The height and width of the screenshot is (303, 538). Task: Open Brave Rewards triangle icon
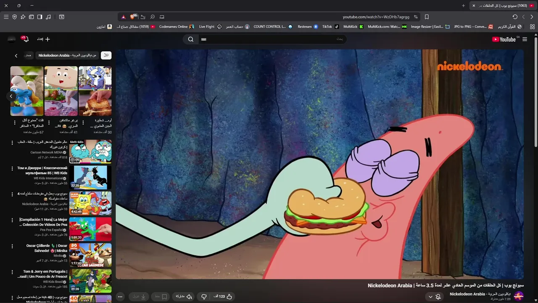point(124,17)
